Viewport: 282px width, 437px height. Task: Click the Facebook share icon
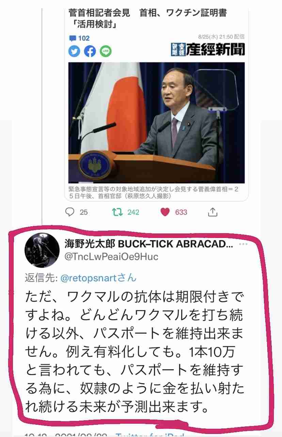click(90, 51)
